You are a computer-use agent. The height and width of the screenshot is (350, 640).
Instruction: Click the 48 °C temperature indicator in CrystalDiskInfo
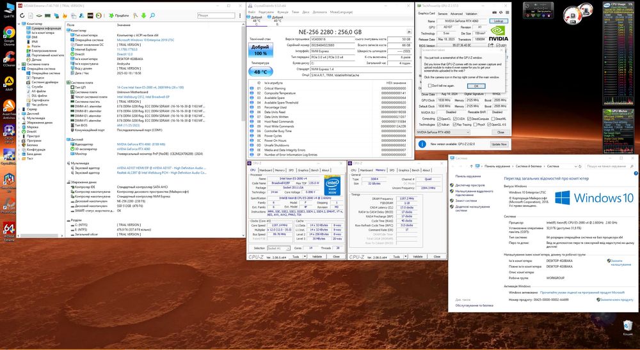[260, 72]
